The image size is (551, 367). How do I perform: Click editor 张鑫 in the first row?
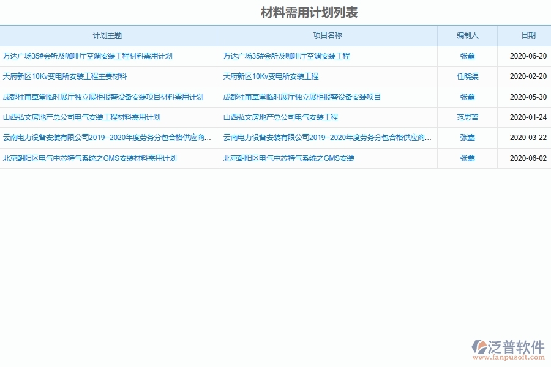[467, 56]
